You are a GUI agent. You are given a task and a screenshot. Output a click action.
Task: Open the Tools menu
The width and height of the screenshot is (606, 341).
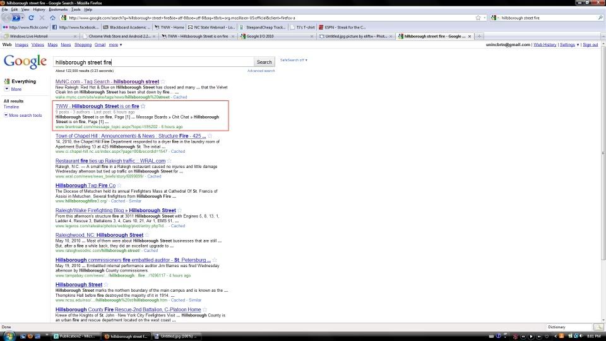76,9
